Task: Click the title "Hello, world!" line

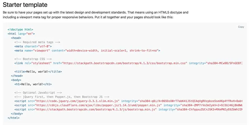Action: [38, 71]
